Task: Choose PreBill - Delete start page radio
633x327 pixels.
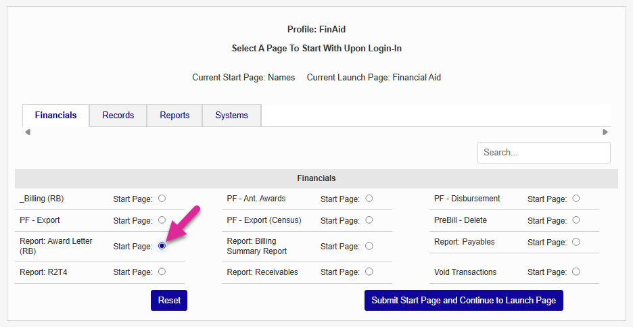Action: coord(576,220)
